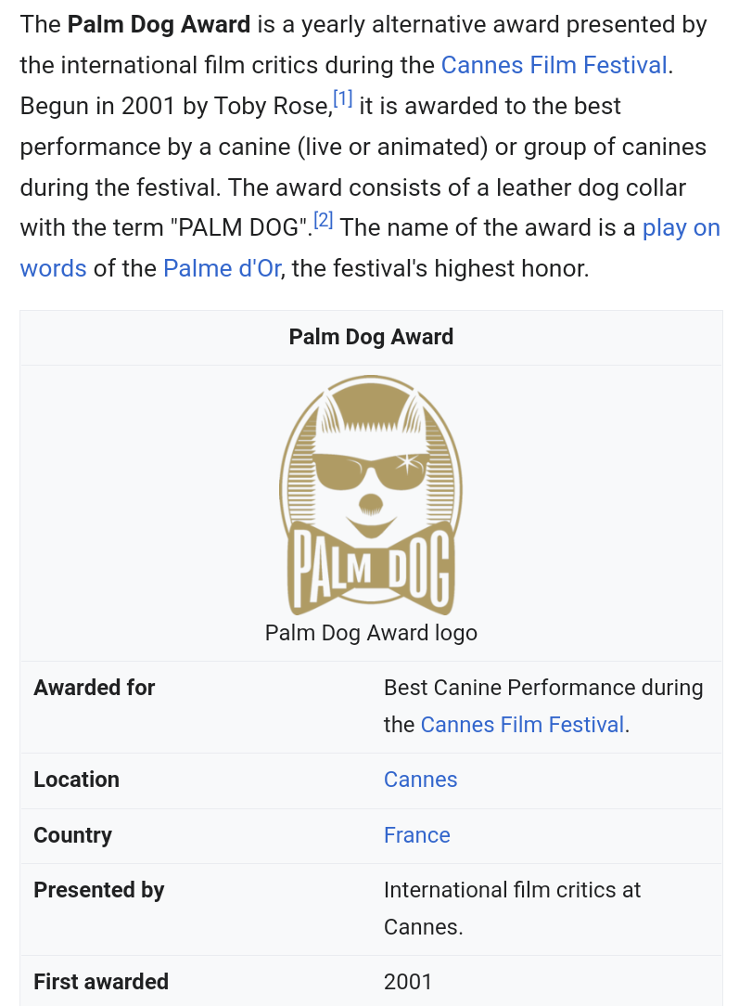Open the Cannes Film Festival link in intro paragraph

pos(554,65)
